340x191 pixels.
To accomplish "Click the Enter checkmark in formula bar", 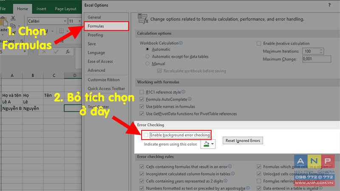I will [56, 52].
